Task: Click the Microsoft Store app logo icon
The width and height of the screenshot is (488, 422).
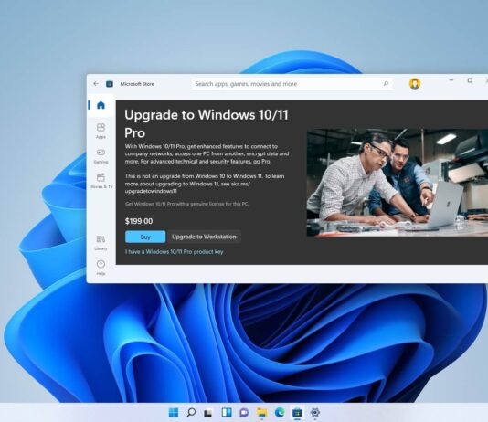Action: (110, 84)
